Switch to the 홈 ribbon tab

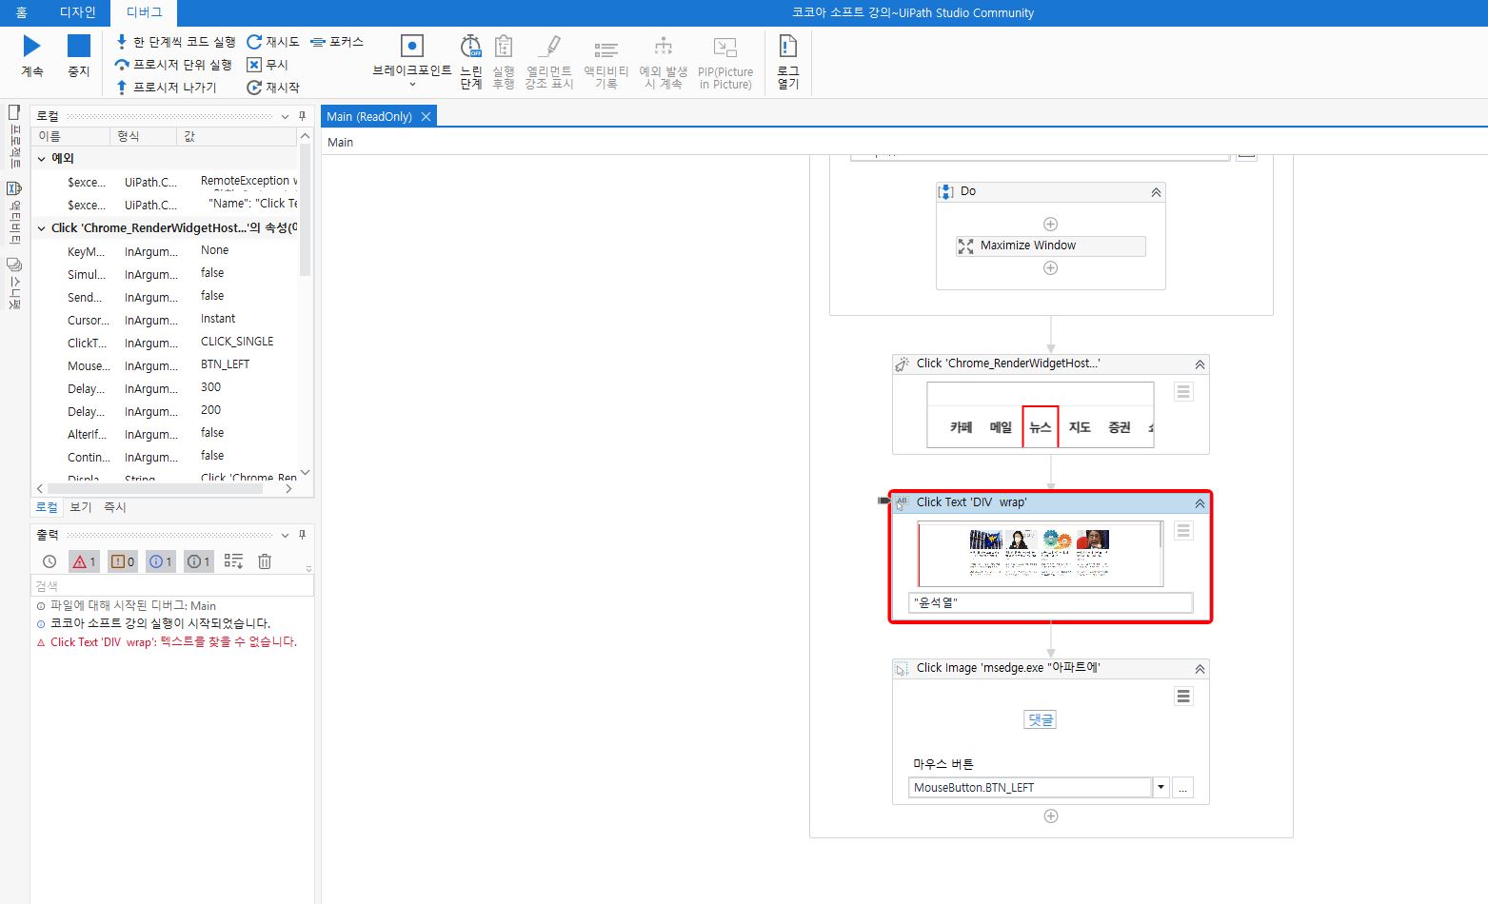pos(21,12)
